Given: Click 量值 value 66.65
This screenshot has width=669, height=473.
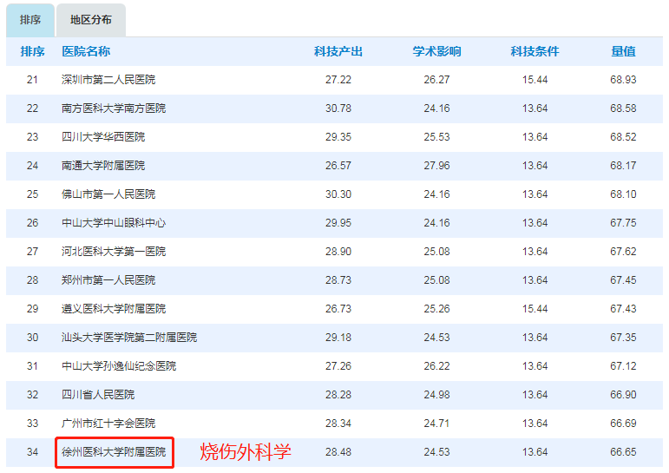Looking at the screenshot, I should coord(623,451).
